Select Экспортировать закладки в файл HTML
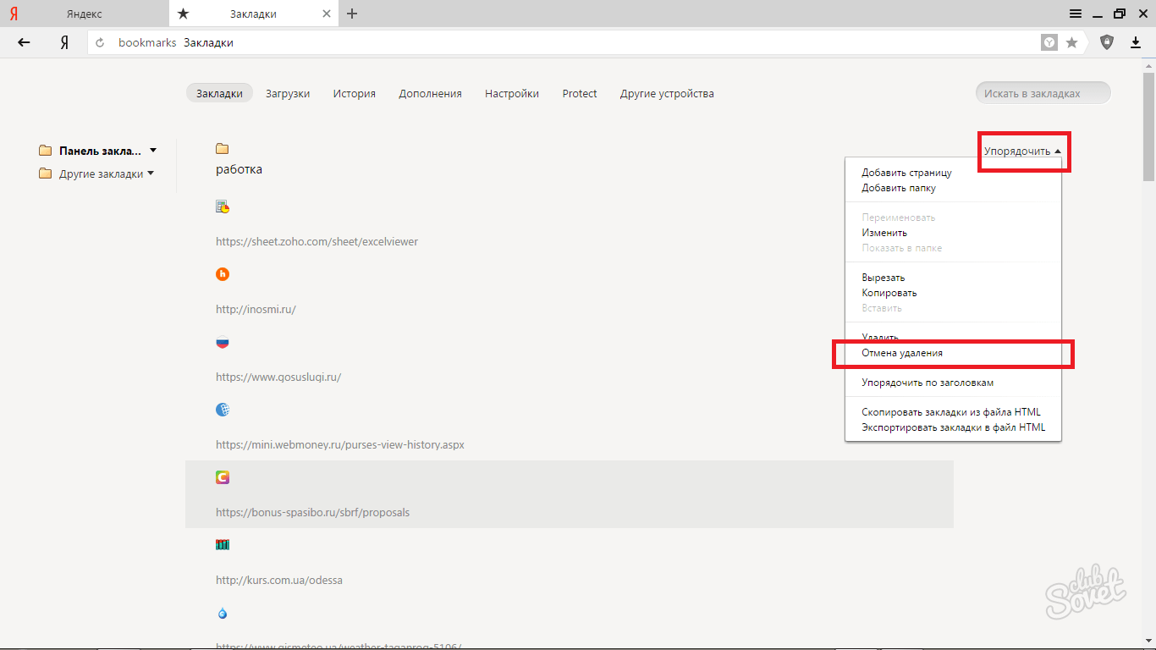 coord(953,427)
